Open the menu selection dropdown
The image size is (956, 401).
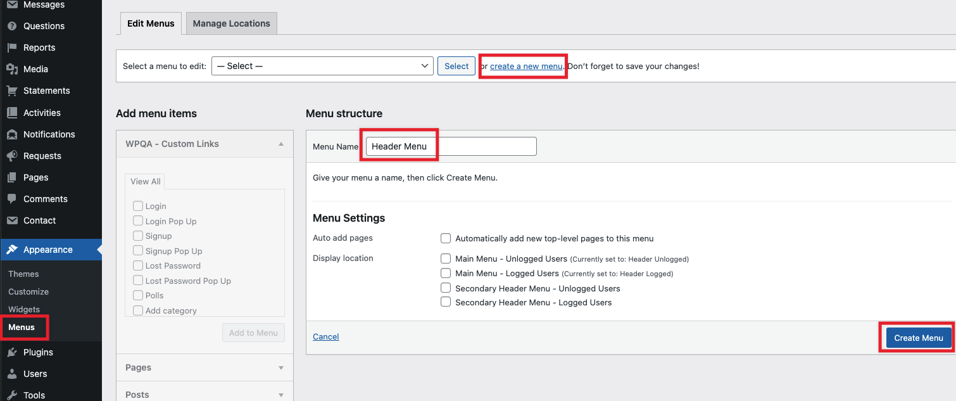[x=322, y=65]
